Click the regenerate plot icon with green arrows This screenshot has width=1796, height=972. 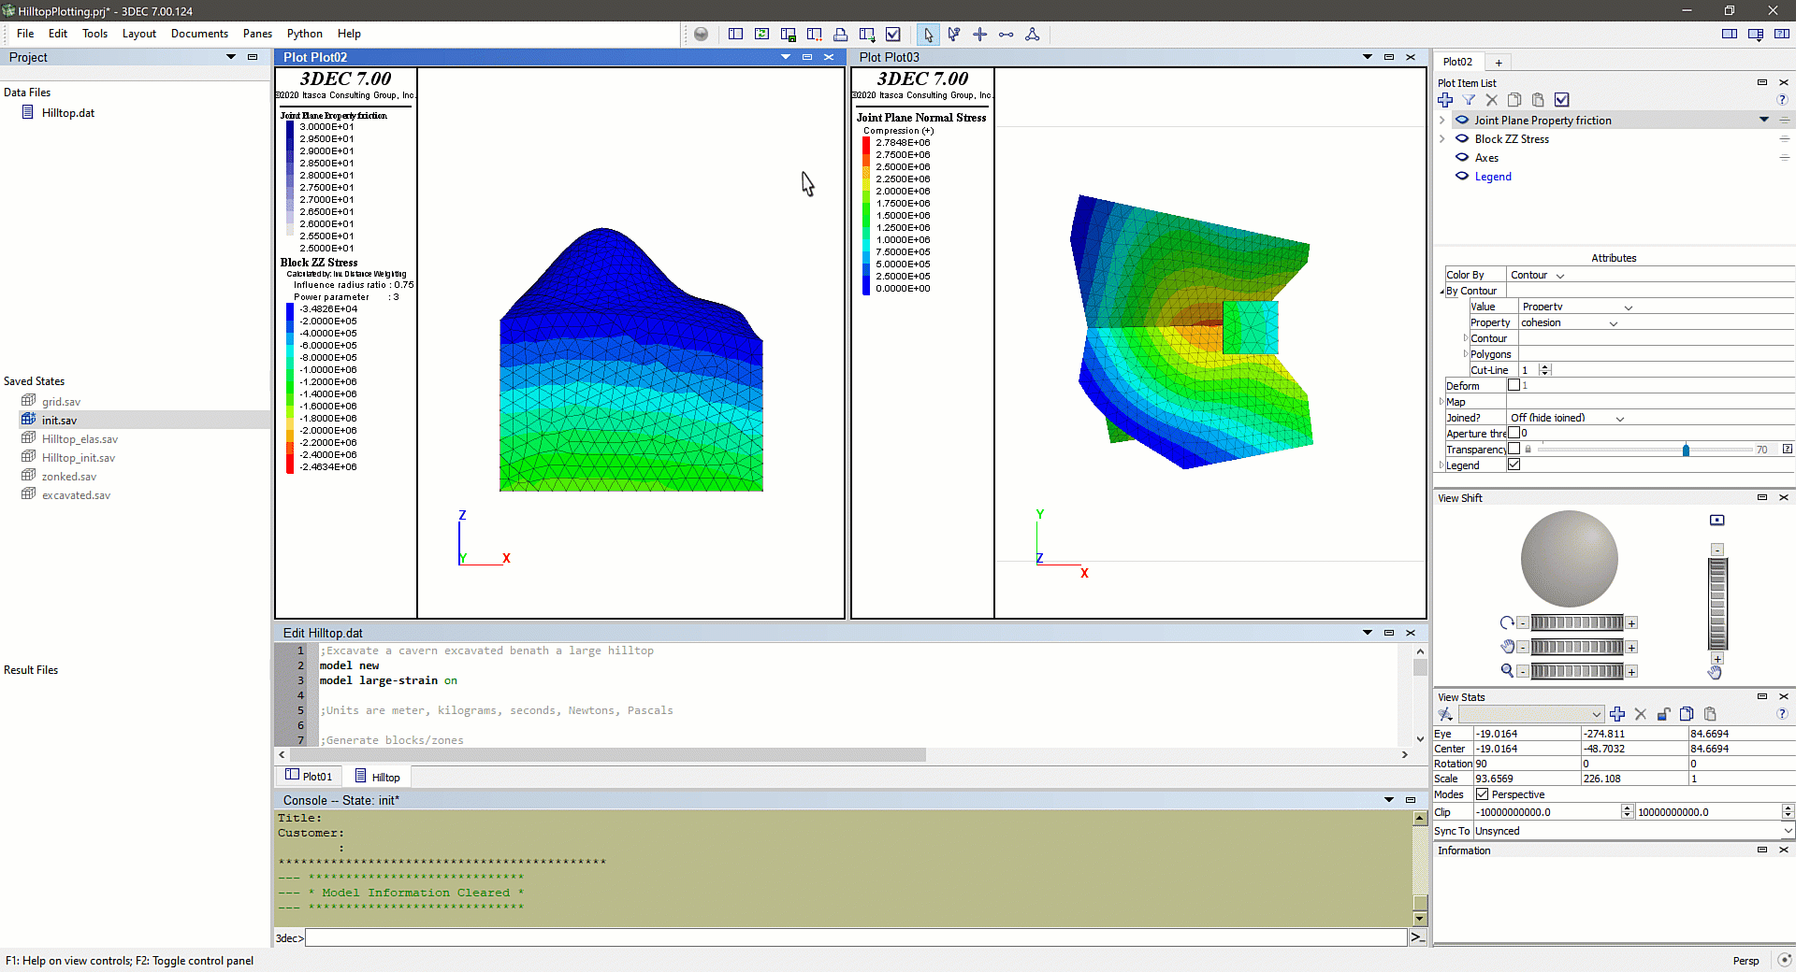762,35
